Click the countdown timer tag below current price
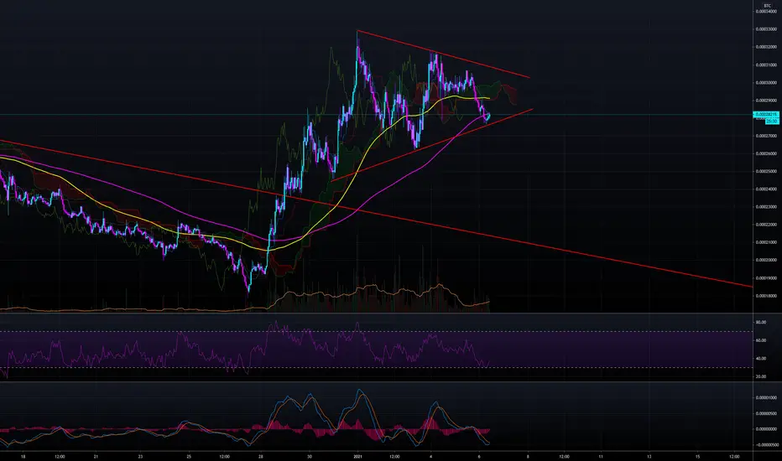This screenshot has width=782, height=461. click(772, 121)
